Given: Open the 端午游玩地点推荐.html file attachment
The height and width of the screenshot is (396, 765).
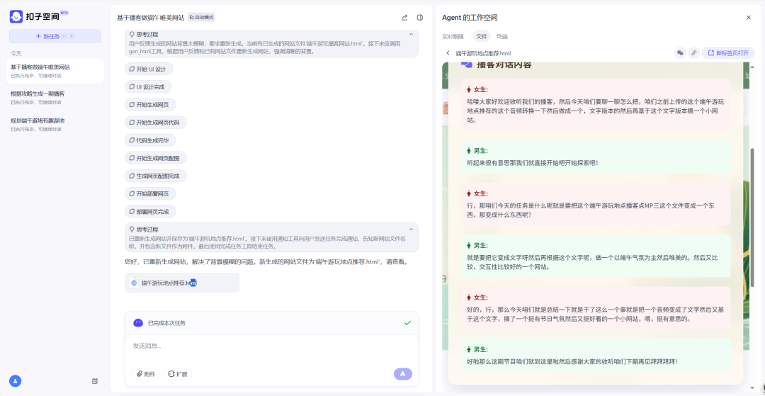Looking at the screenshot, I should click(x=182, y=283).
